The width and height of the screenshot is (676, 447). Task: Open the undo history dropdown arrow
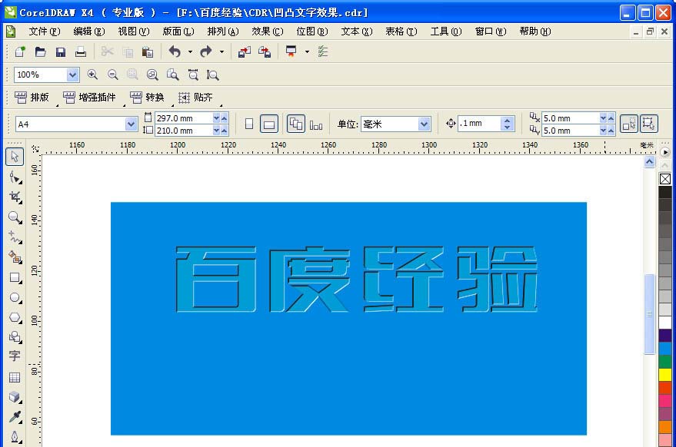click(190, 51)
